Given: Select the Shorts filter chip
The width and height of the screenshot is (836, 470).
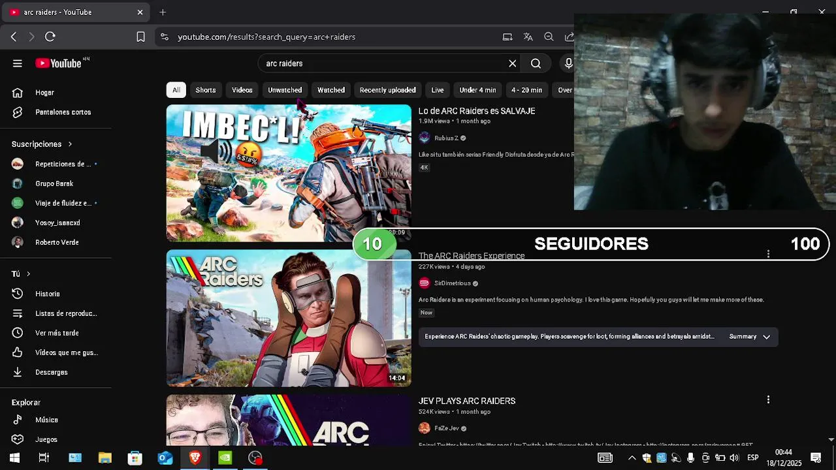Looking at the screenshot, I should pos(206,90).
